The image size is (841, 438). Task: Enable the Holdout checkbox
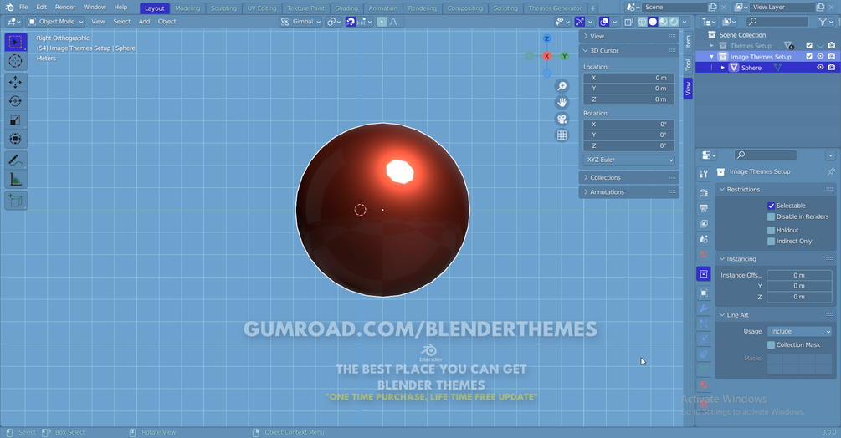click(x=771, y=230)
